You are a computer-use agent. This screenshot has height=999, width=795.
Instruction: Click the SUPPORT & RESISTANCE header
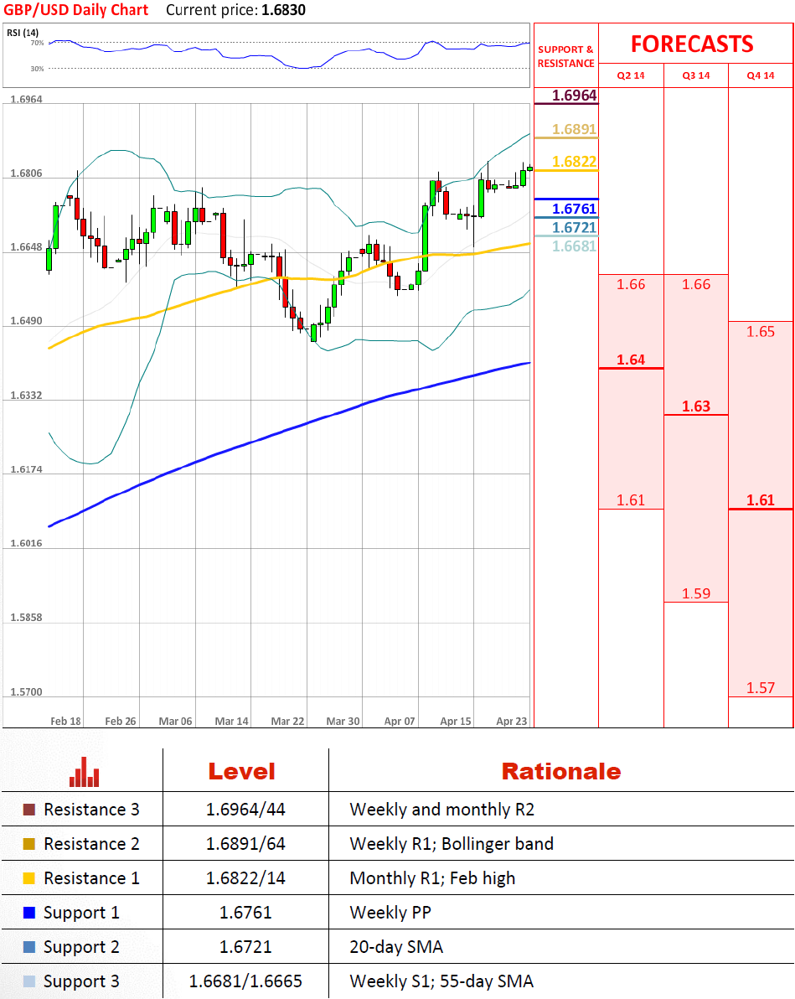pos(565,57)
